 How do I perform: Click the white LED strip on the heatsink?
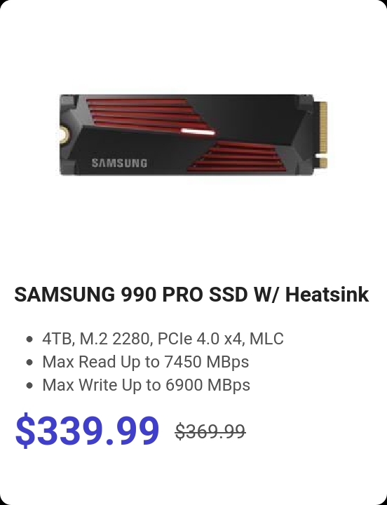[198, 131]
